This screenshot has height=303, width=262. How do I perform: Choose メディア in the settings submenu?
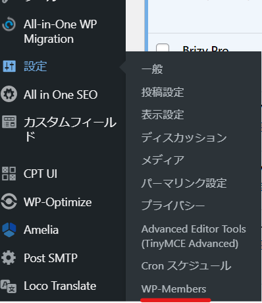point(163,160)
